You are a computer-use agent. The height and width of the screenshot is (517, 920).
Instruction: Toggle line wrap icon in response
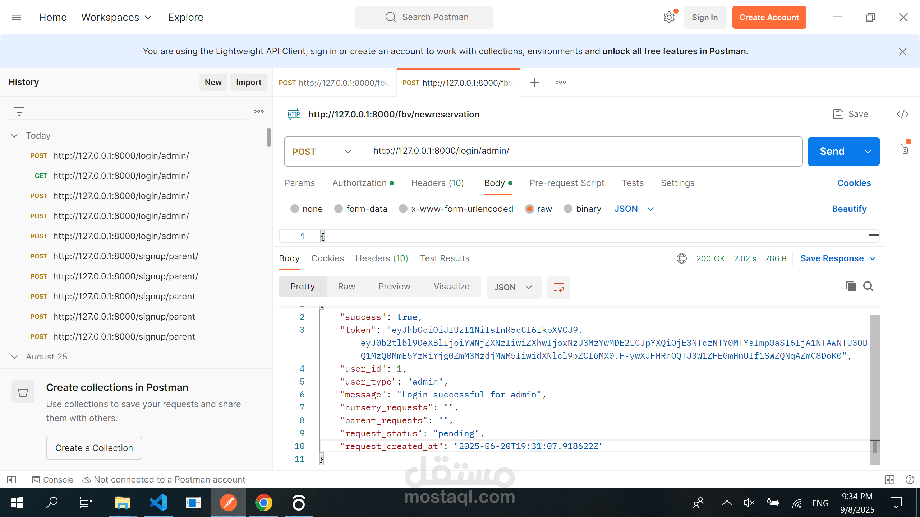click(x=559, y=287)
